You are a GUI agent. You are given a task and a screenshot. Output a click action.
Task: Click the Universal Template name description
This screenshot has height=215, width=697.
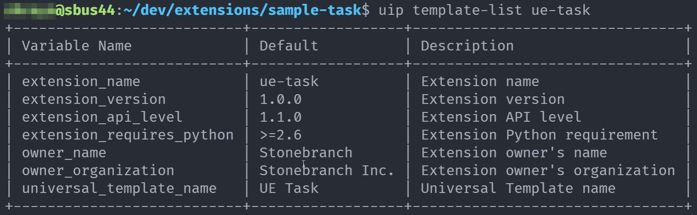point(518,188)
